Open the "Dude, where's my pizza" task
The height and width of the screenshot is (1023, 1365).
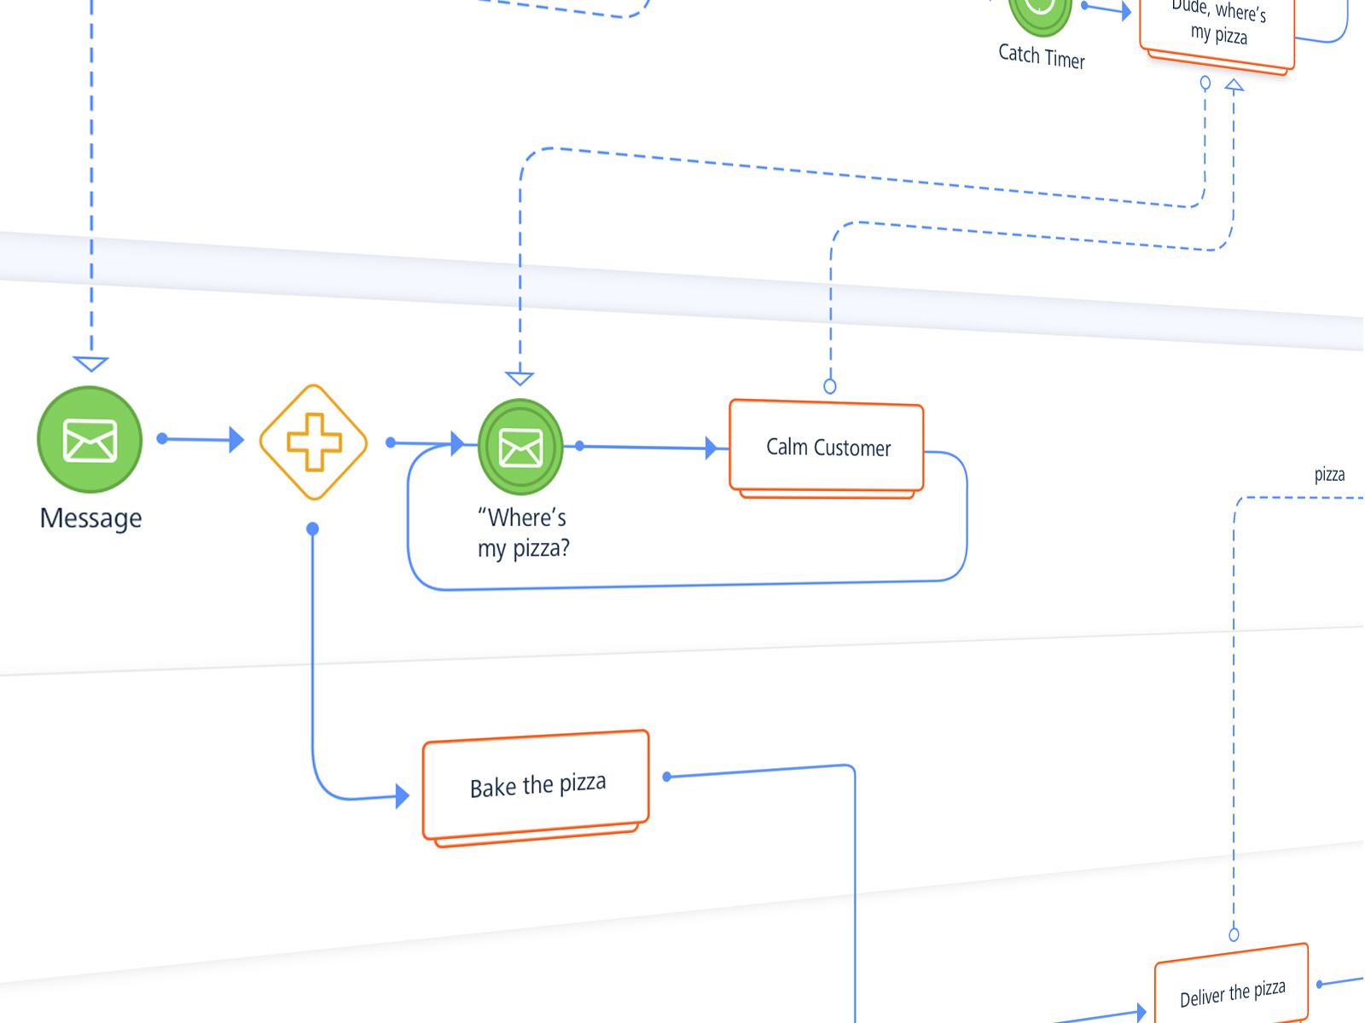[1219, 26]
